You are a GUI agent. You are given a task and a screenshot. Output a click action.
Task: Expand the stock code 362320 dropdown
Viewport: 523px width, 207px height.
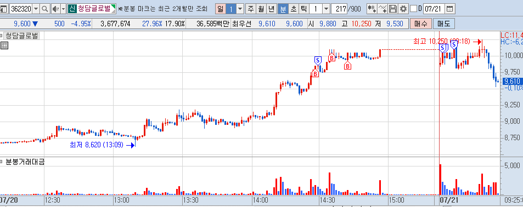click(x=36, y=9)
